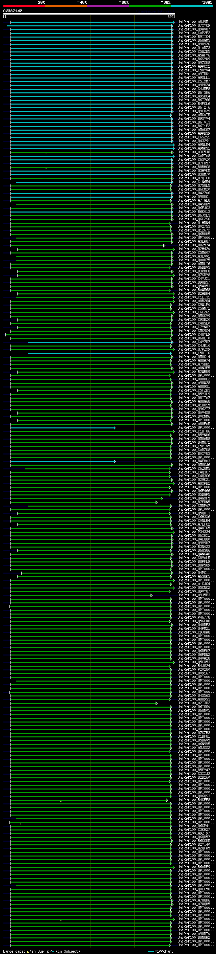Select hit UniRef100_C6ZQM5
Screen dimensions: 216x954
coord(194,468)
